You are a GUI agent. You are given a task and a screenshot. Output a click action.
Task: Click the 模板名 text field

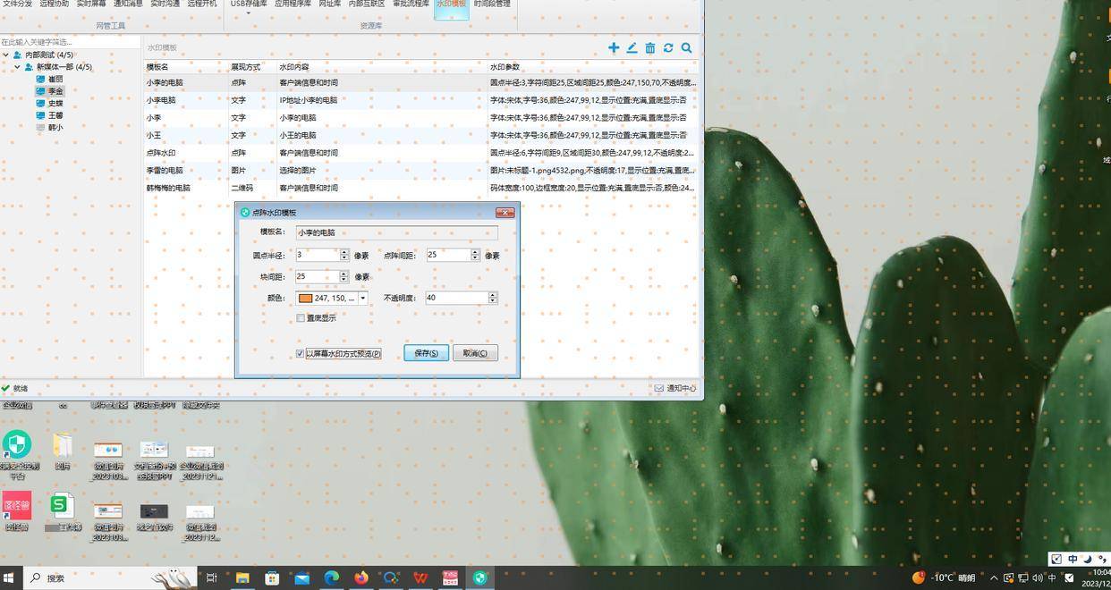click(x=396, y=232)
